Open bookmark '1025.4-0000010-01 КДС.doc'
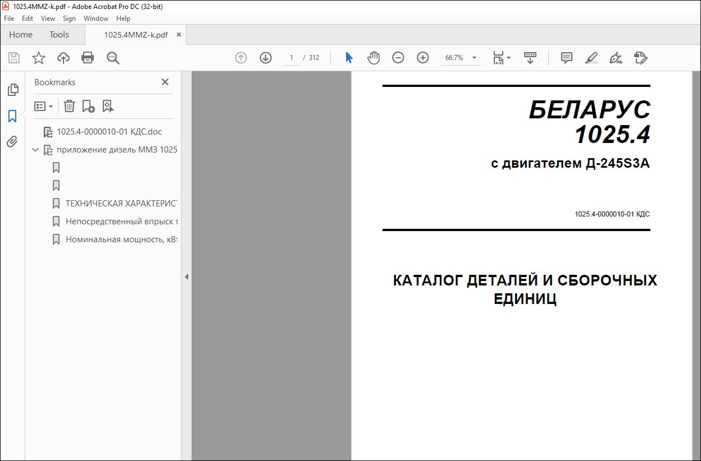This screenshot has width=701, height=461. point(110,132)
